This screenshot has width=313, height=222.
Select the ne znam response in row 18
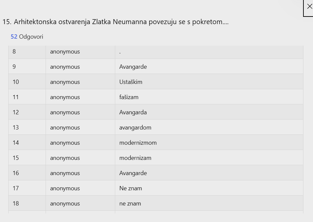[x=130, y=203]
